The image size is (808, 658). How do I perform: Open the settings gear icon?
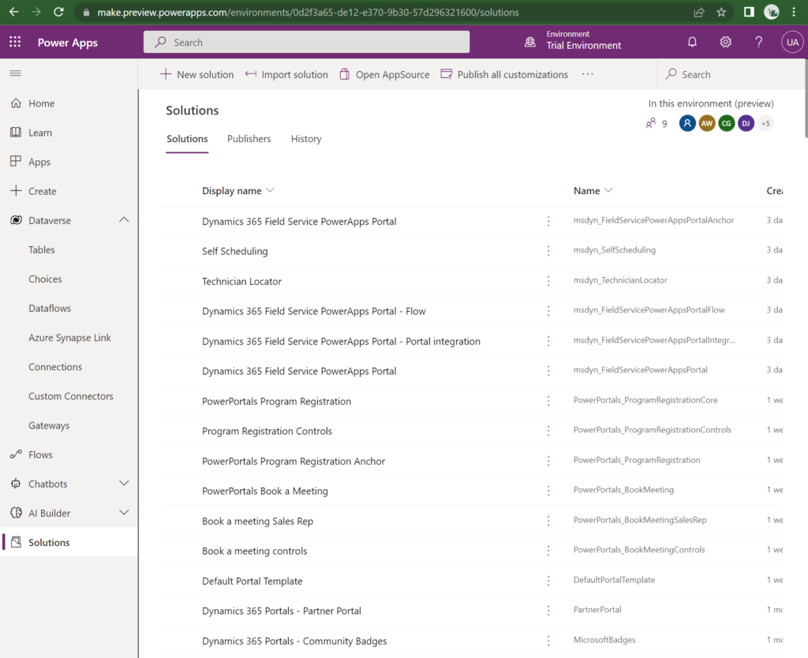[x=726, y=43]
